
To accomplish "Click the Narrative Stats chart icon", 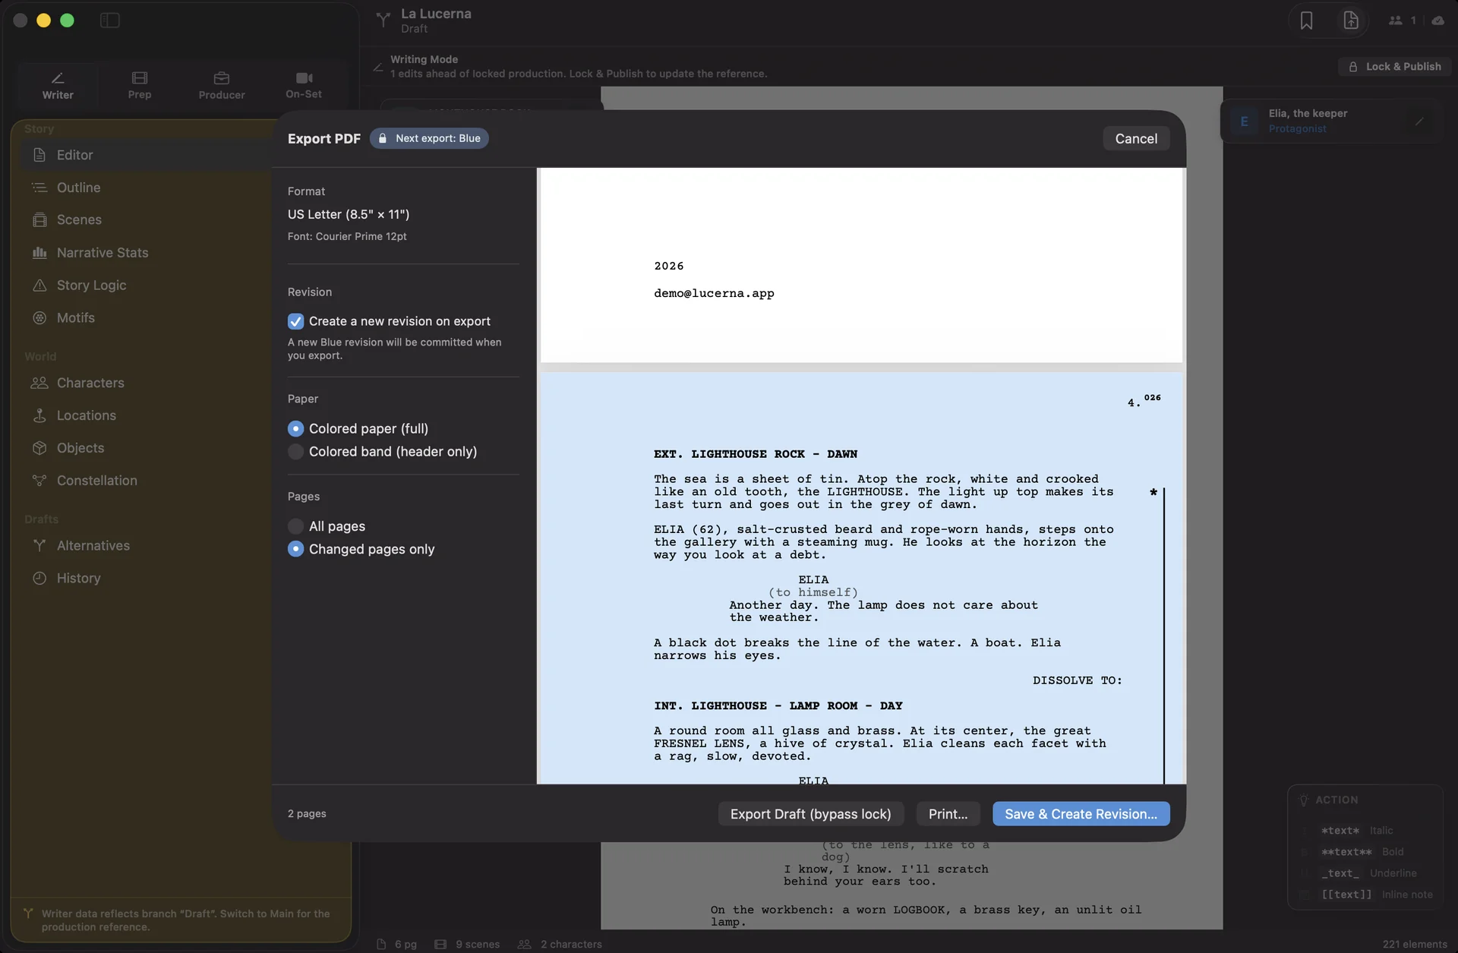I will coord(39,253).
